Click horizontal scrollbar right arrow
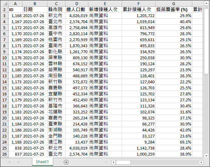Viewport: 210px width, 167px height. [201, 163]
